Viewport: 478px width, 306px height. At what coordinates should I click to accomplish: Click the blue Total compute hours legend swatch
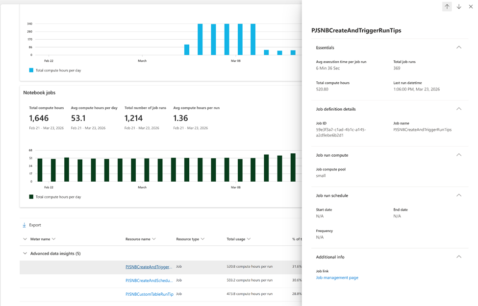31,70
